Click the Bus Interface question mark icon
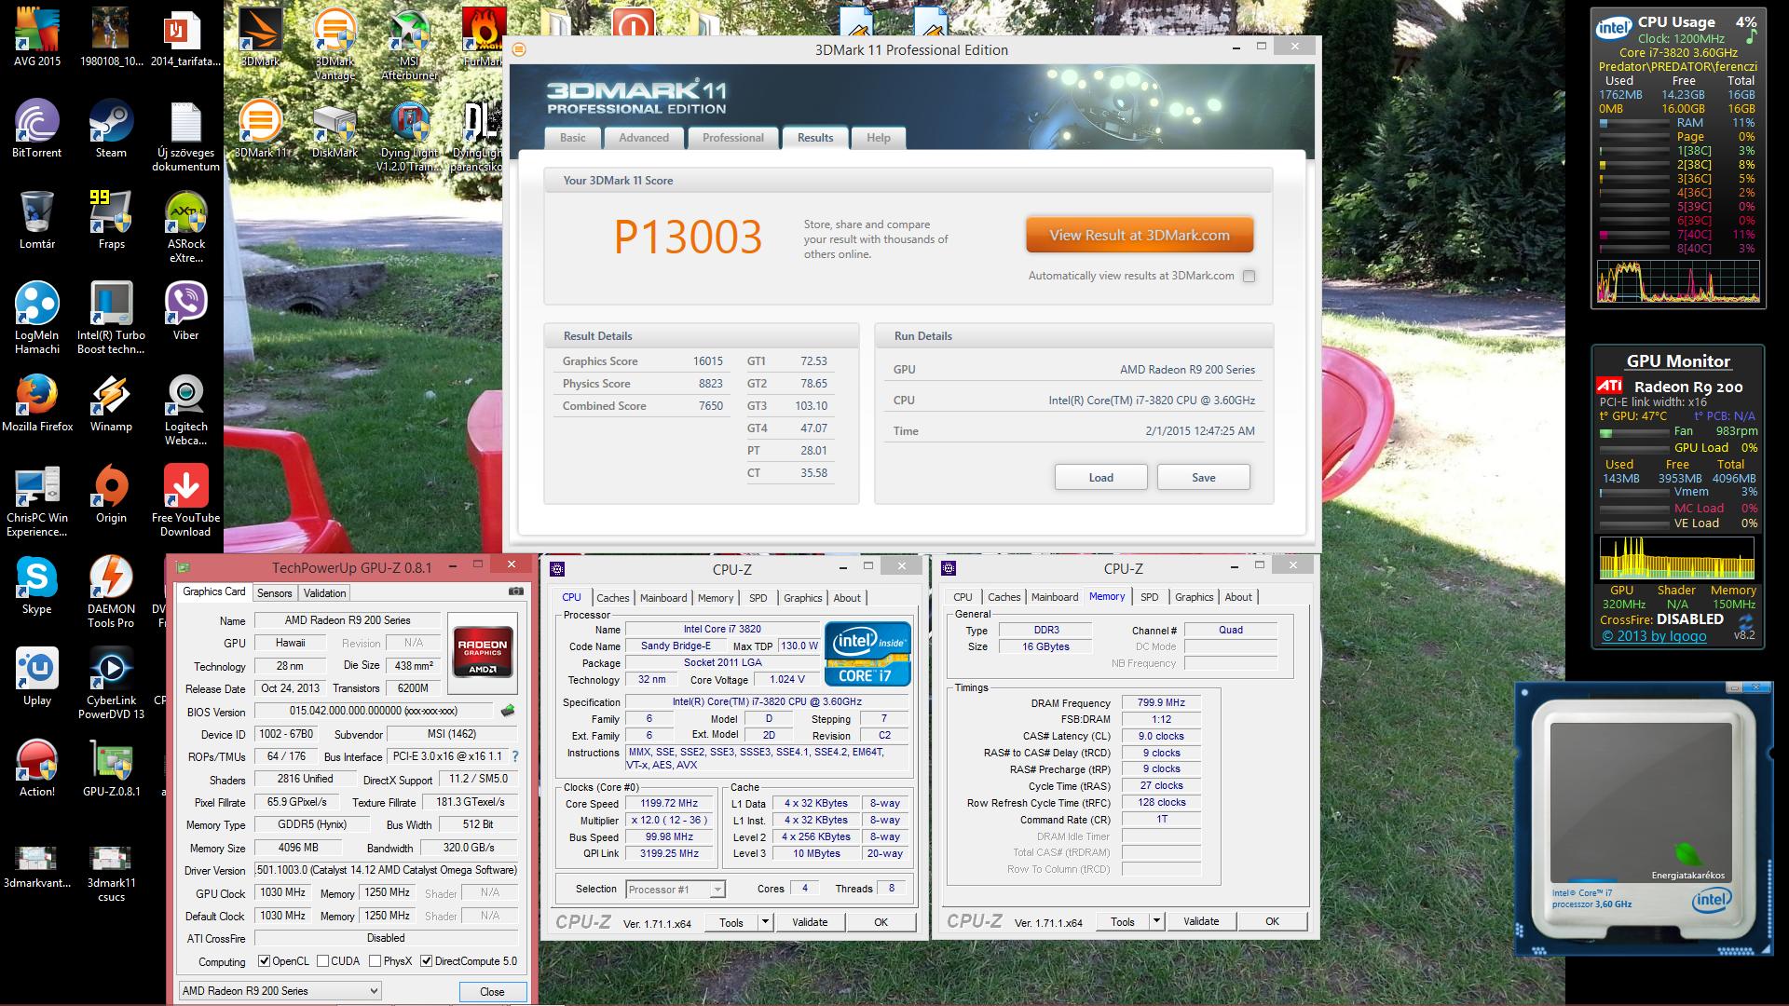The image size is (1789, 1006). (515, 756)
